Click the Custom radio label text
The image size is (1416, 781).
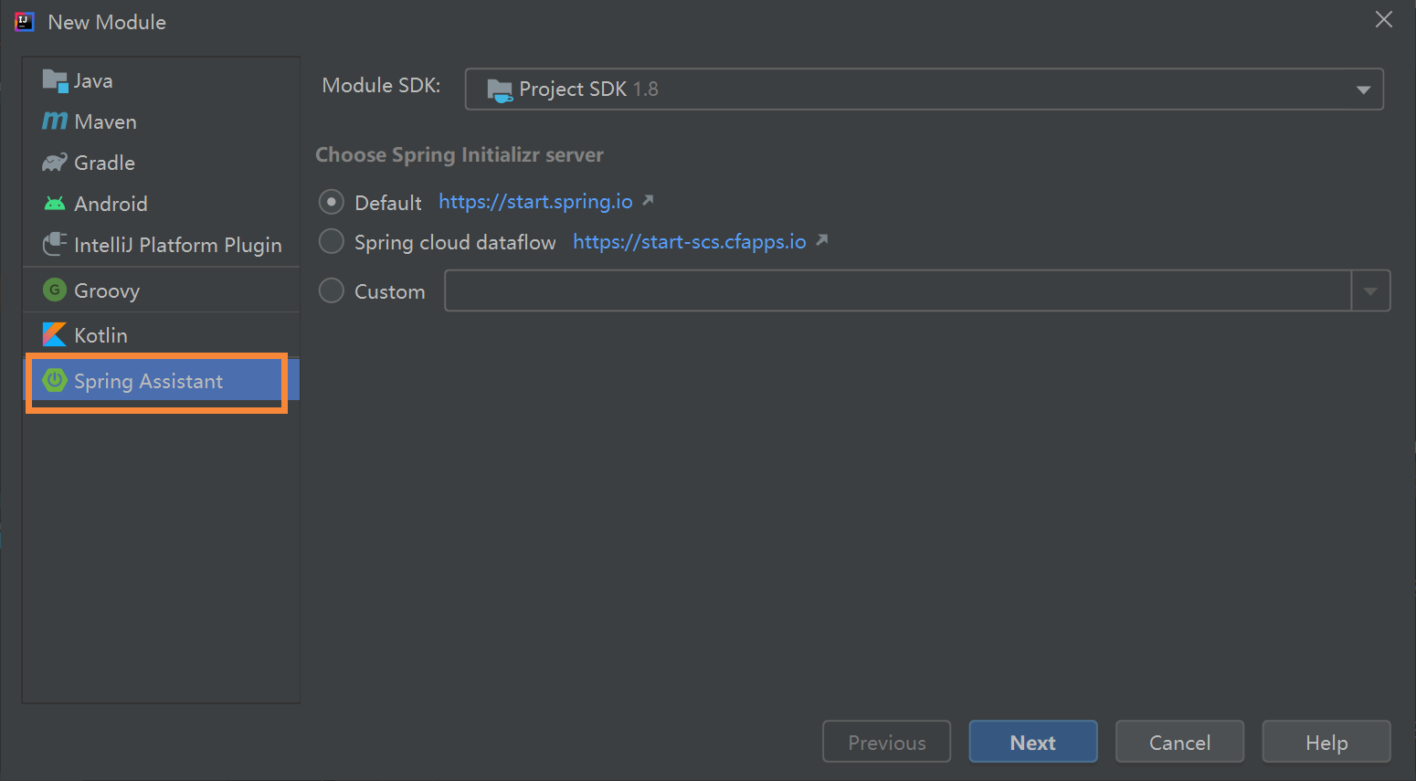coord(390,291)
